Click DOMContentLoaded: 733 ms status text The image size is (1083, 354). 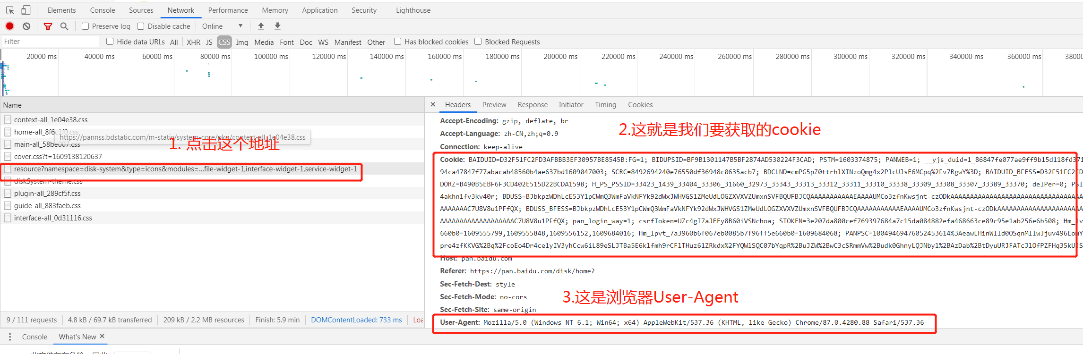pyautogui.click(x=356, y=320)
